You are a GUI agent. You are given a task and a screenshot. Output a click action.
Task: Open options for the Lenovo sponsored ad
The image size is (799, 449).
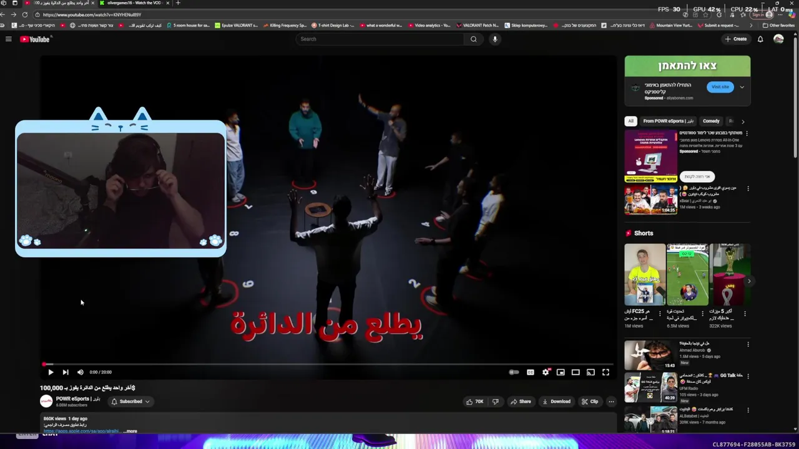click(x=748, y=133)
